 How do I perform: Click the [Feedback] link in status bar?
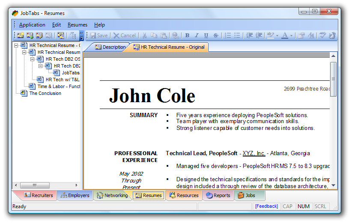pos(266,206)
